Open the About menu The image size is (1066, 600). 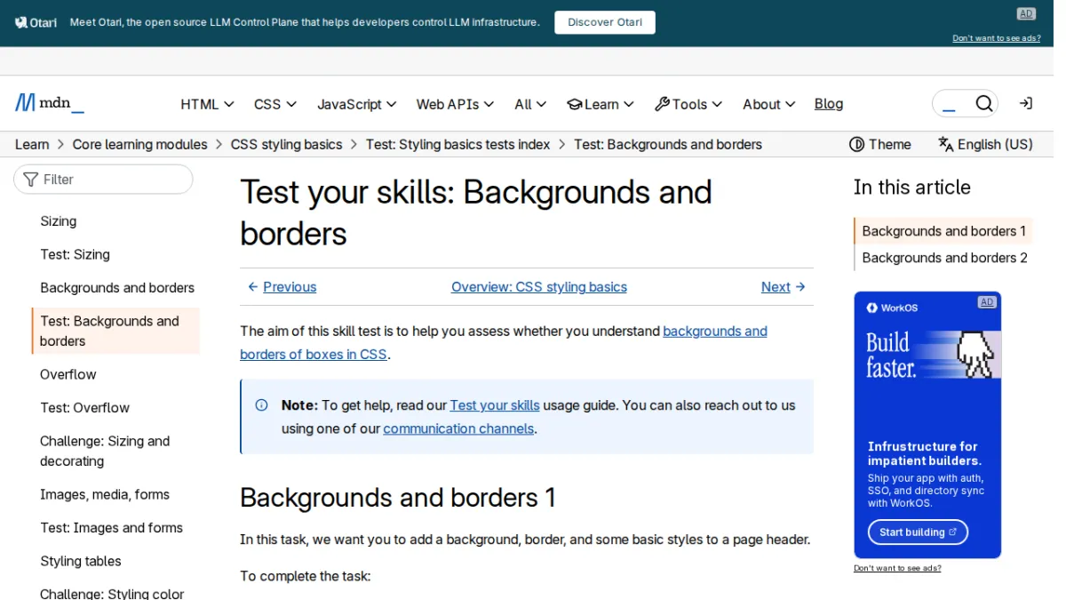[x=769, y=104]
